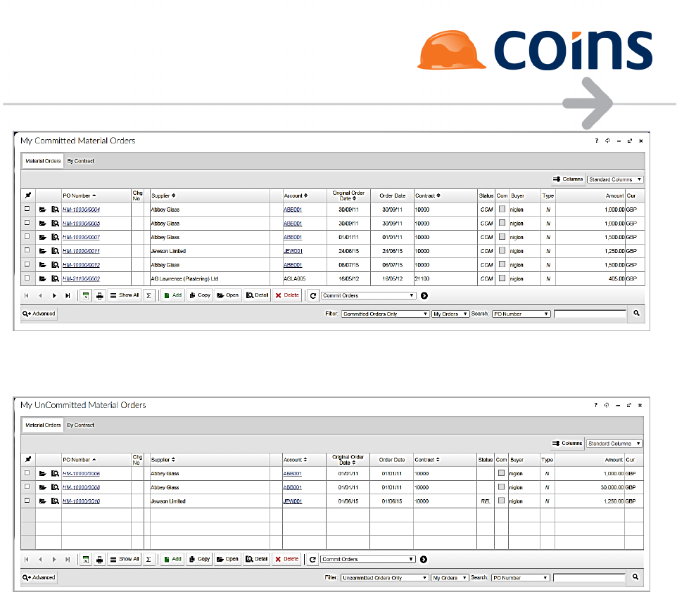677x592 pixels.
Task: Open Standard Columns dropdown in Committed Orders
Action: (x=615, y=179)
